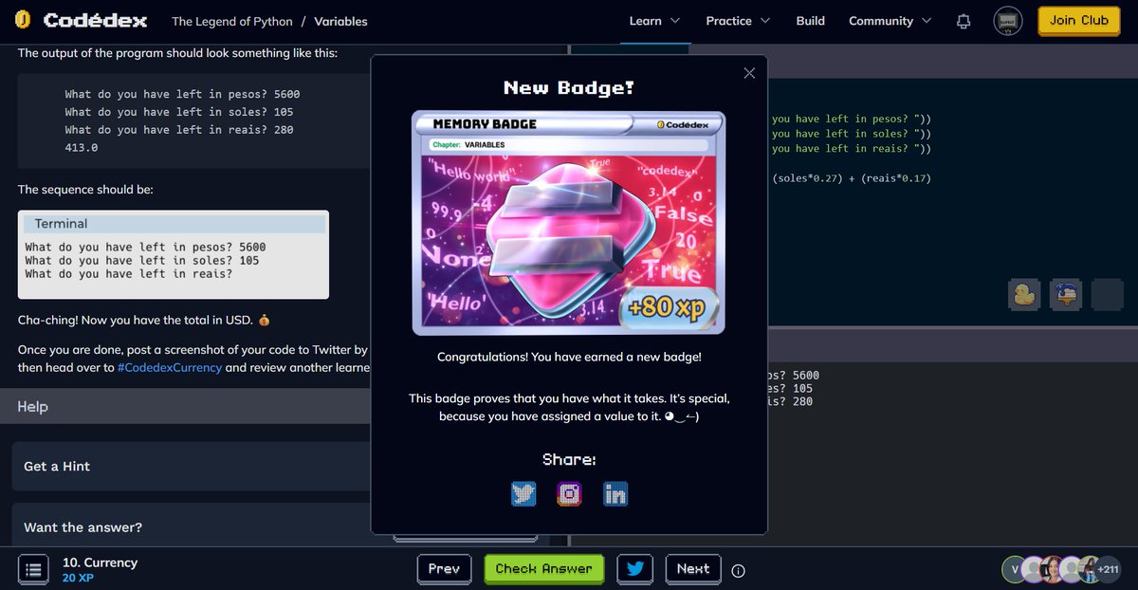The width and height of the screenshot is (1138, 590).
Task: Open the Practice dropdown menu
Action: tap(738, 21)
